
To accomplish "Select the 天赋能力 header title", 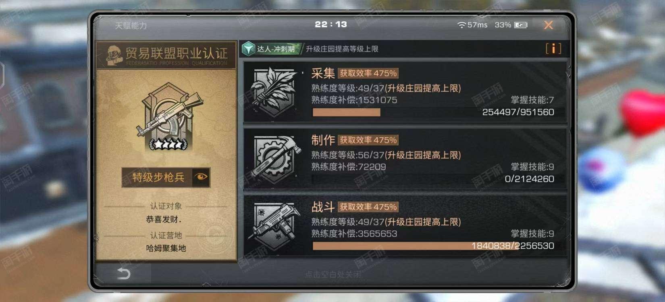I will click(131, 26).
